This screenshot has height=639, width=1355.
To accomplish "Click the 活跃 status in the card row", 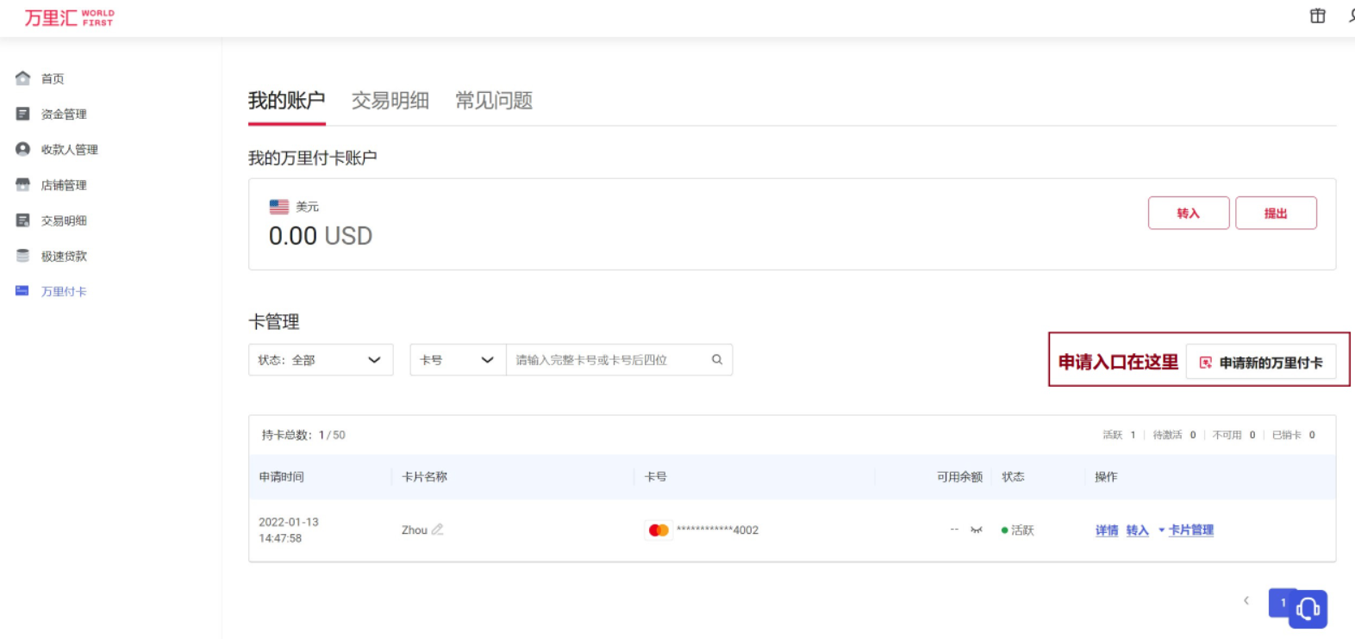I will coord(1017,530).
